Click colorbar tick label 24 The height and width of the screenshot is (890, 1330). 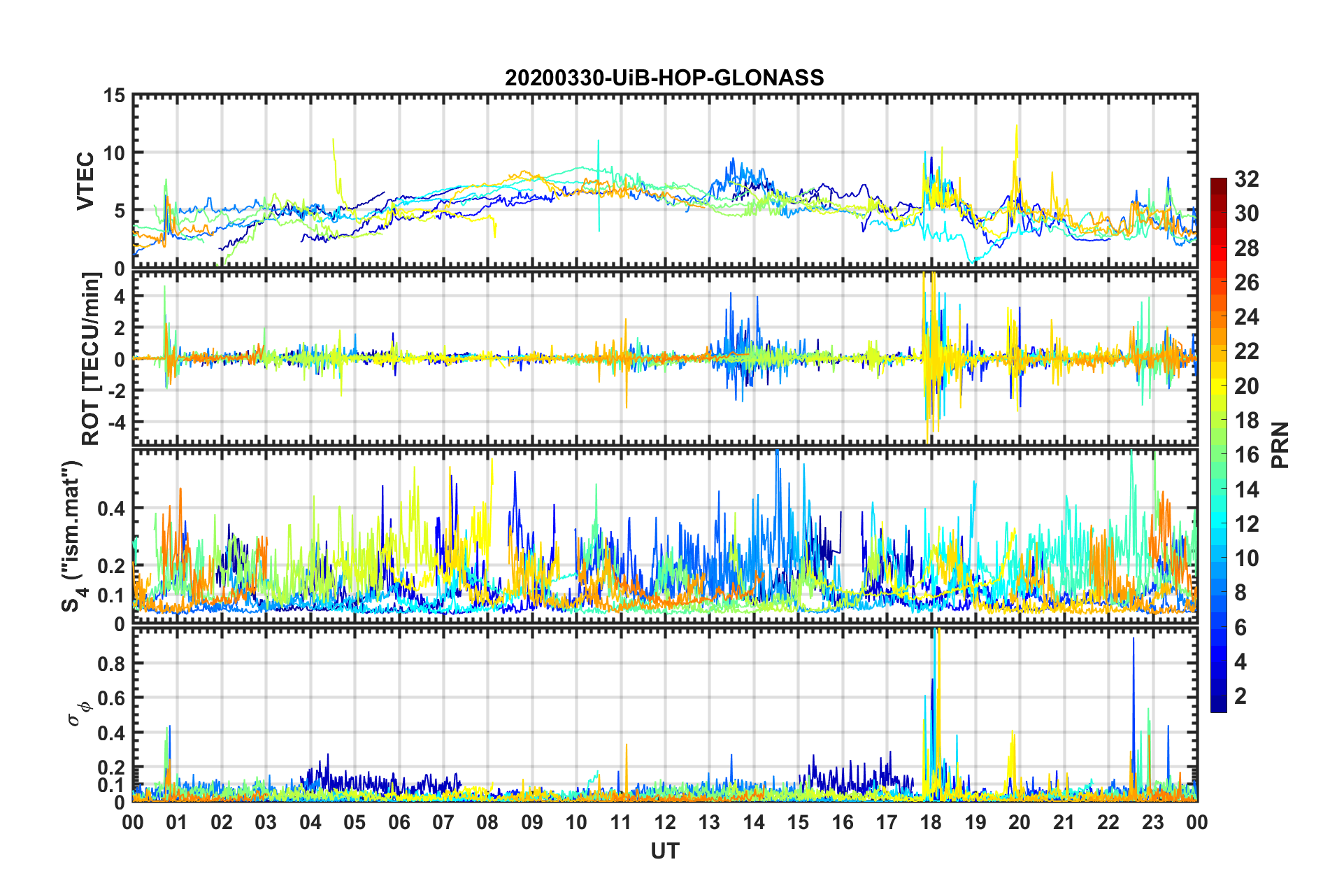coord(1247,317)
